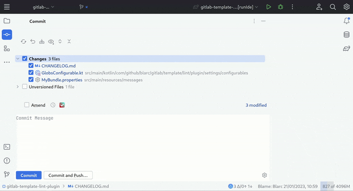
Task: Open the Notifications bell
Action: pos(346,21)
